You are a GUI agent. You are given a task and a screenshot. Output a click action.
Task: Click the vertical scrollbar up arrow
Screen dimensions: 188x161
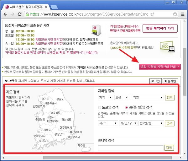coord(185,21)
